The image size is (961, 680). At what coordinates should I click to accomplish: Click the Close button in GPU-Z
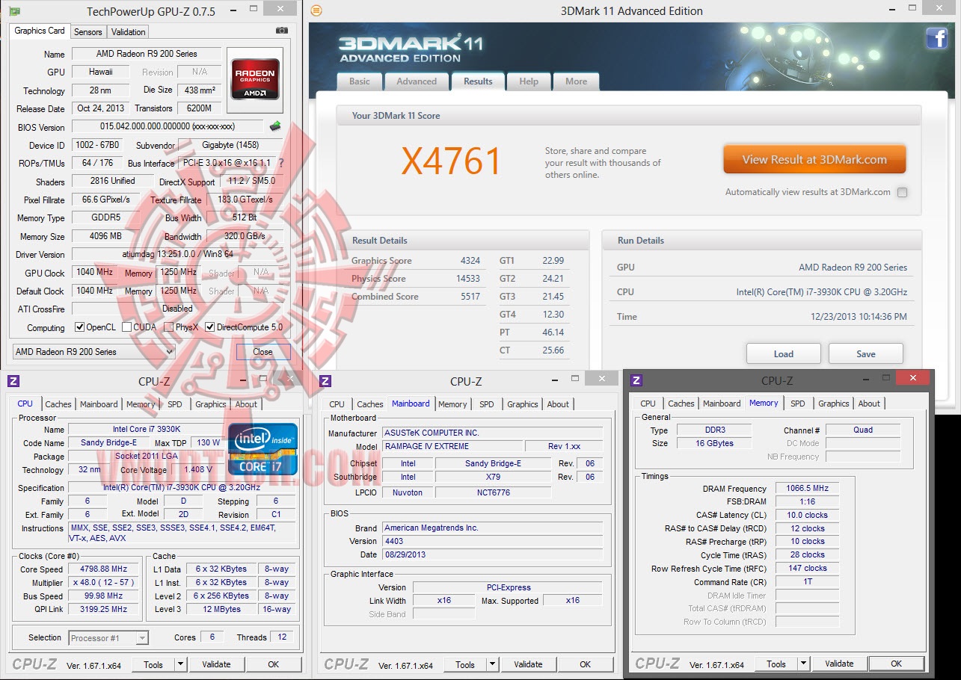(262, 352)
